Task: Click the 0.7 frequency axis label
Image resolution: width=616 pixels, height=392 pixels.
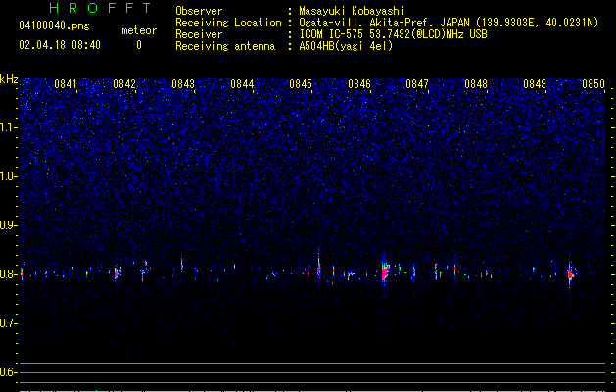Action: click(x=8, y=323)
